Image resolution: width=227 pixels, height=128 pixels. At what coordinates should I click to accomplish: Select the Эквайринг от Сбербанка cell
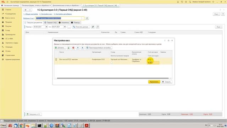click(x=137, y=60)
